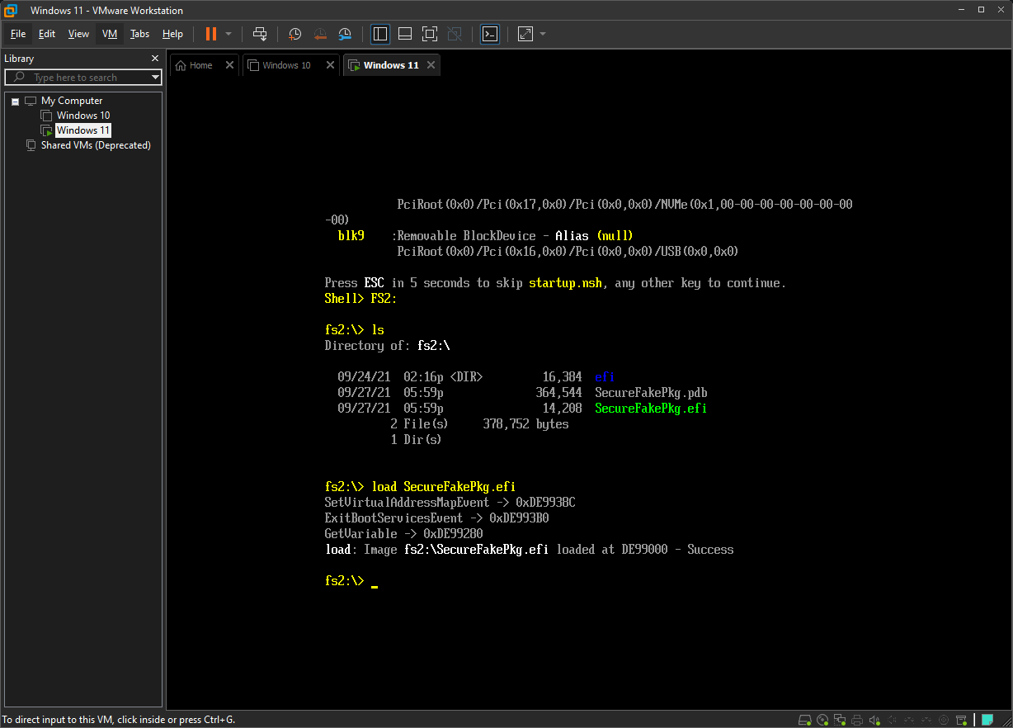Enter full screen mode icon
The height and width of the screenshot is (728, 1013).
(x=430, y=34)
